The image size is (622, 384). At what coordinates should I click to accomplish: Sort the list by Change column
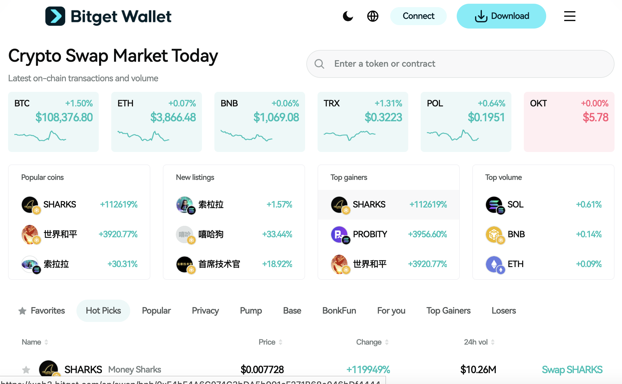coord(372,342)
